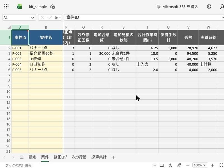Select column V header
224x168 pixels.
tap(188, 27)
